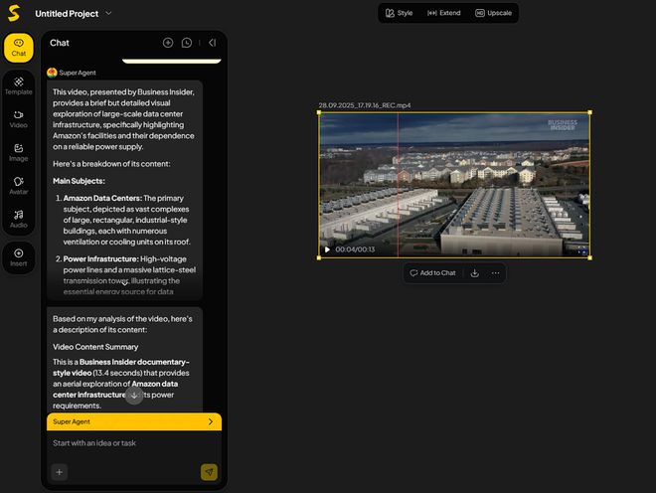This screenshot has width=656, height=493.
Task: Play the video preview
Action: [x=327, y=249]
